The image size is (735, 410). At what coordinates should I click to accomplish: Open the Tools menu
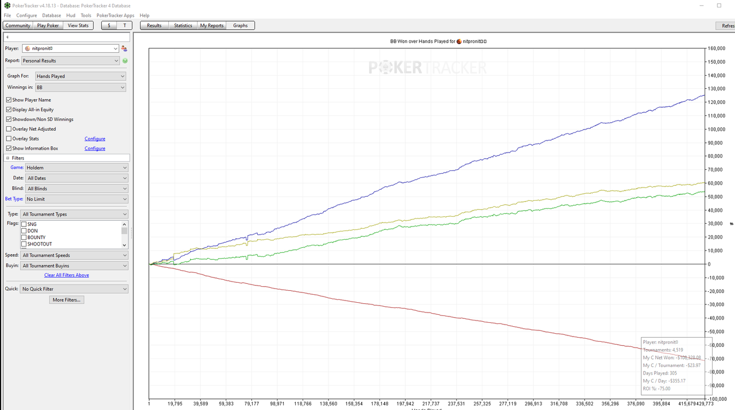click(86, 15)
